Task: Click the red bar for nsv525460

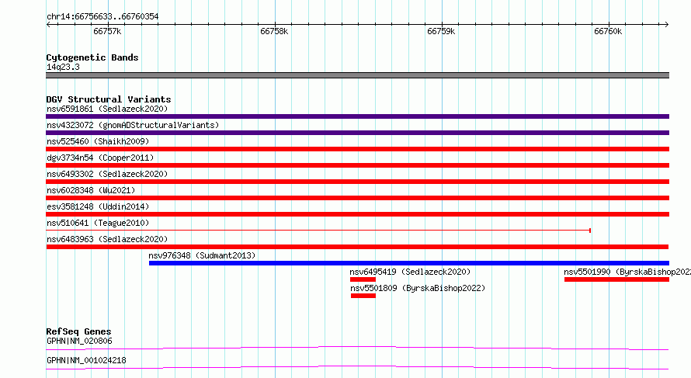Action: point(357,149)
